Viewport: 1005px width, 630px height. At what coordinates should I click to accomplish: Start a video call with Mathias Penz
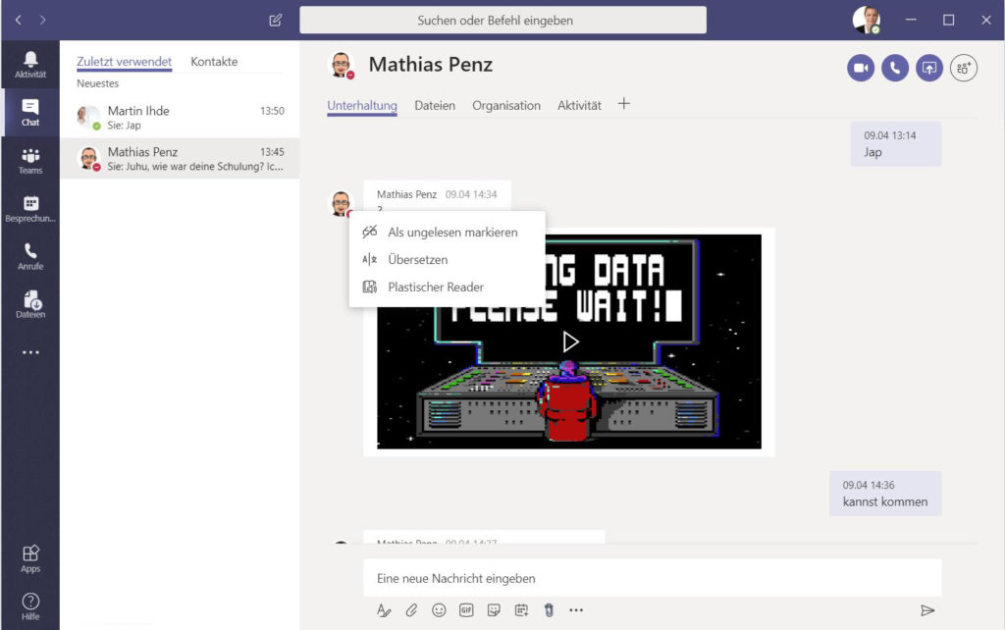tap(861, 68)
